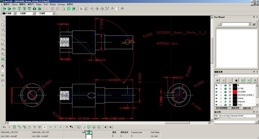Click the red color swatch of layer 04

click(235, 92)
